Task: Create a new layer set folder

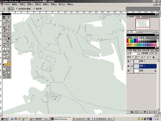Action: pos(141,112)
